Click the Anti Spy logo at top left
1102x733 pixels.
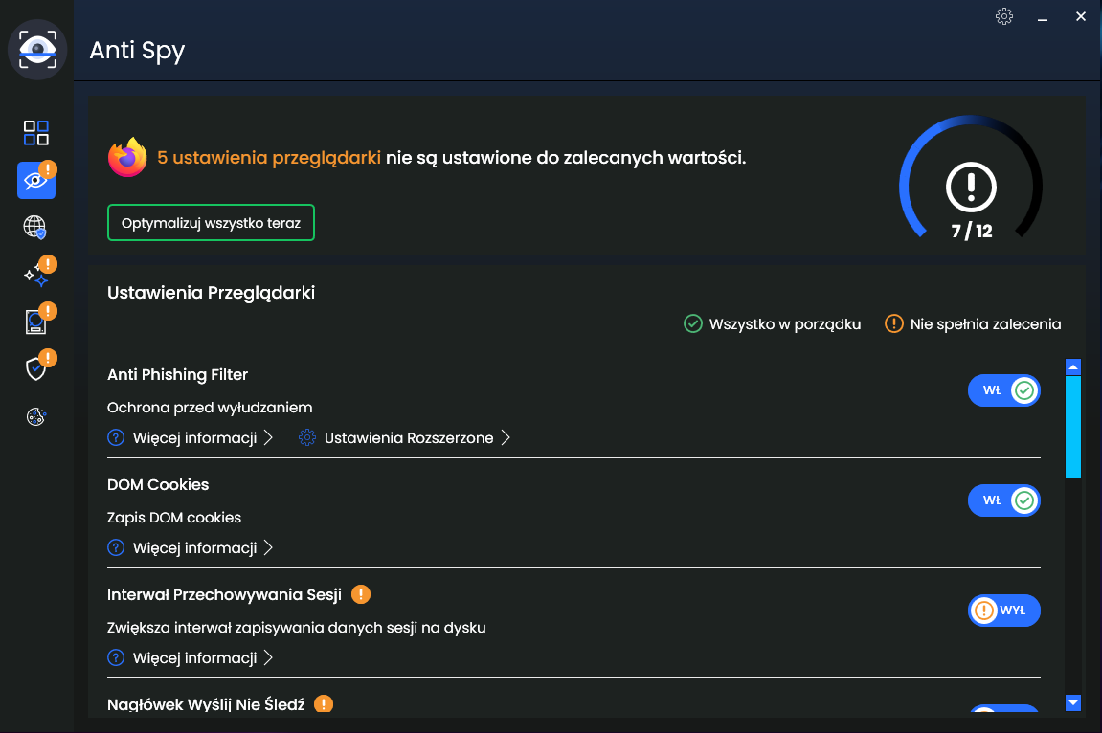click(x=37, y=49)
